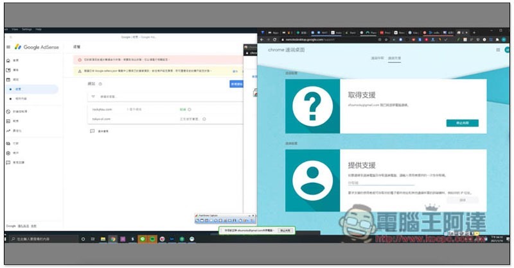Click the Windows taskbar search box
Image resolution: width=514 pixels, height=268 pixels.
coord(42,239)
